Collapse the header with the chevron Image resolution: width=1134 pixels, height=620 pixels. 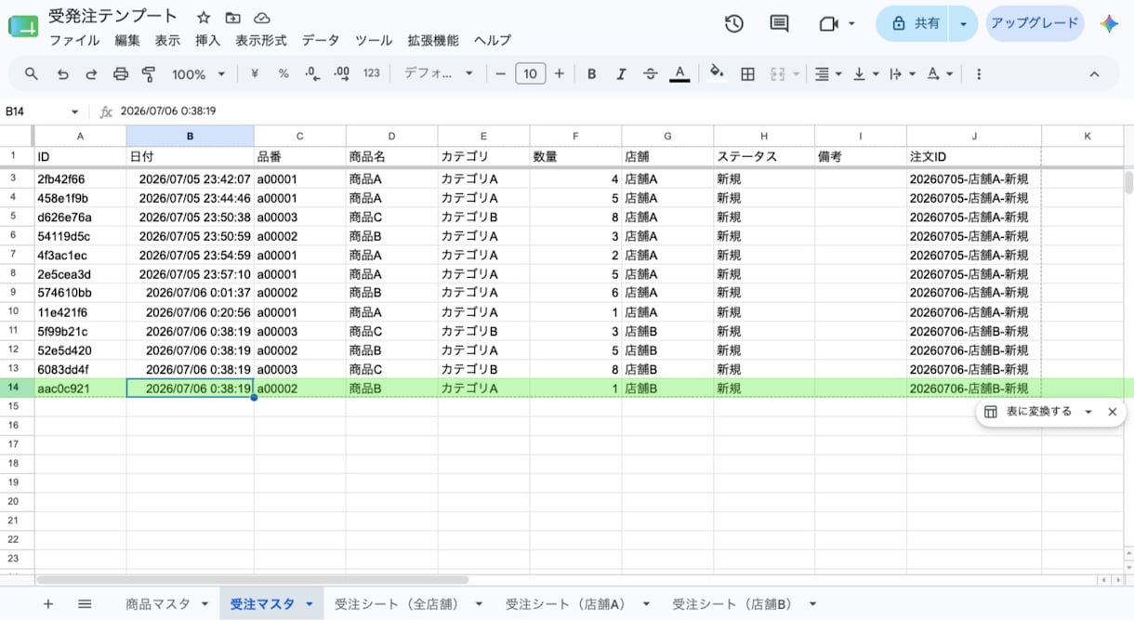[1094, 73]
